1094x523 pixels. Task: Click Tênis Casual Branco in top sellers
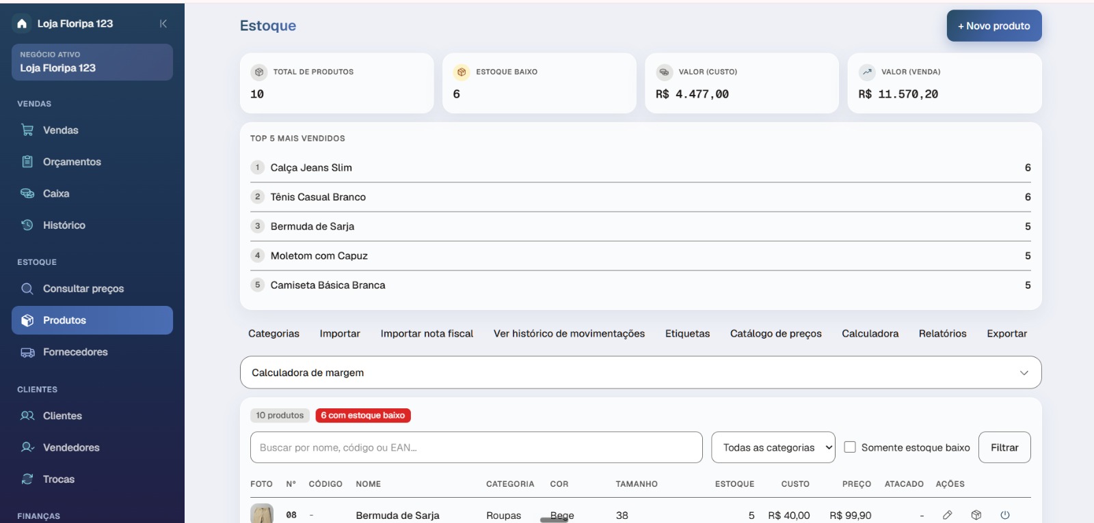click(318, 197)
